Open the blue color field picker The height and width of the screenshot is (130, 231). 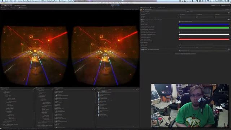(204, 25)
